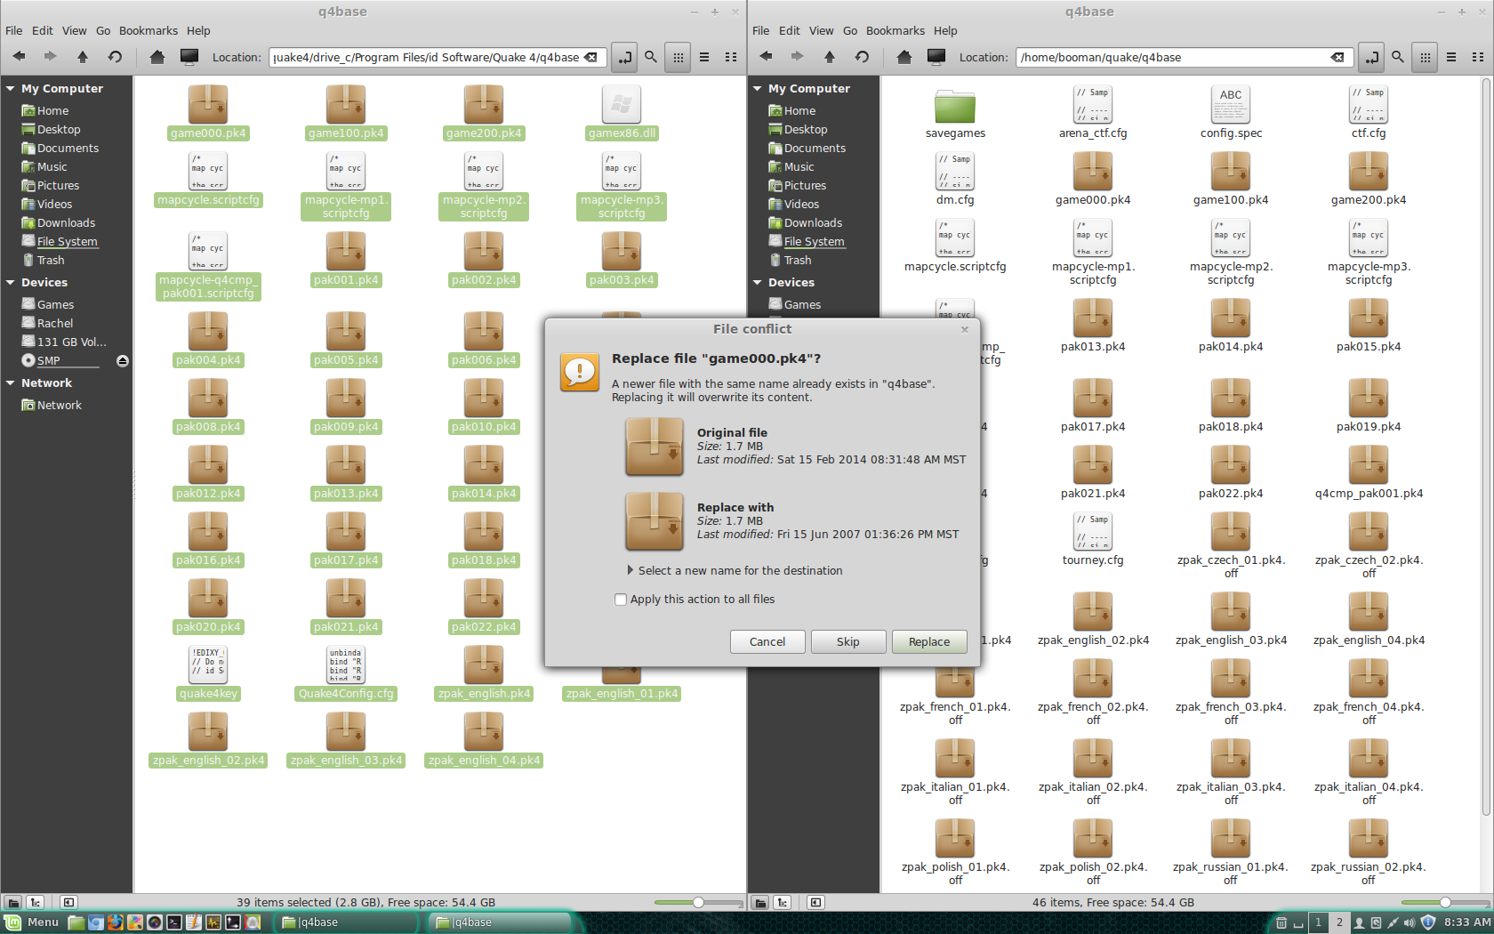The image size is (1494, 934).
Task: Toggle location entry in right window
Action: [x=1372, y=57]
